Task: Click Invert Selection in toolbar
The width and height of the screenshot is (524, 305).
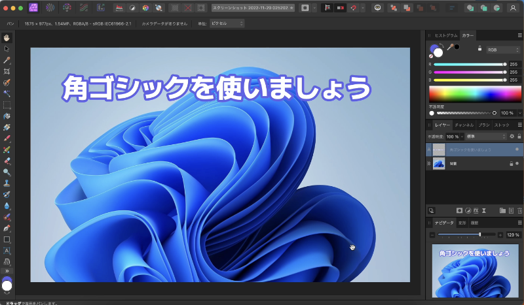Action: [201, 8]
